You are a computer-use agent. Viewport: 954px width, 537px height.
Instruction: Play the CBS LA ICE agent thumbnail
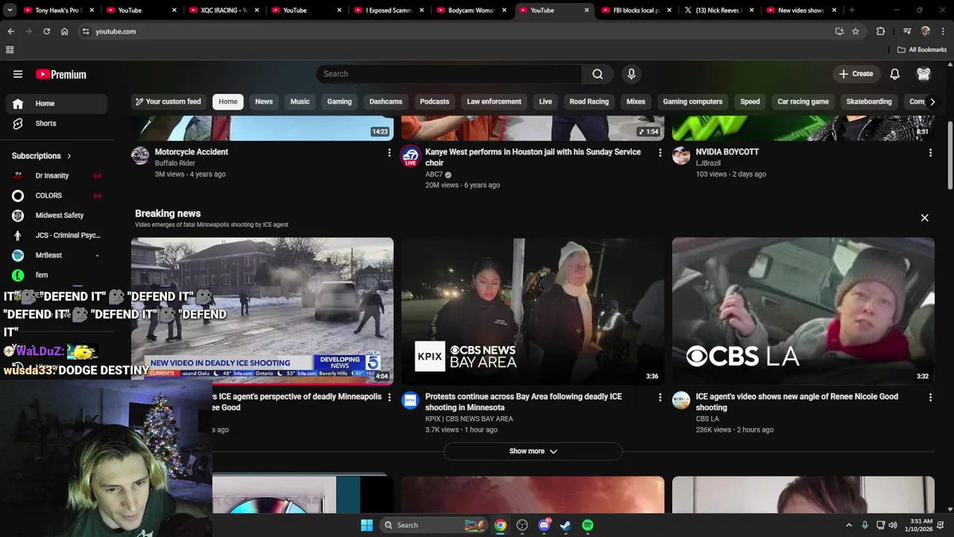(803, 311)
